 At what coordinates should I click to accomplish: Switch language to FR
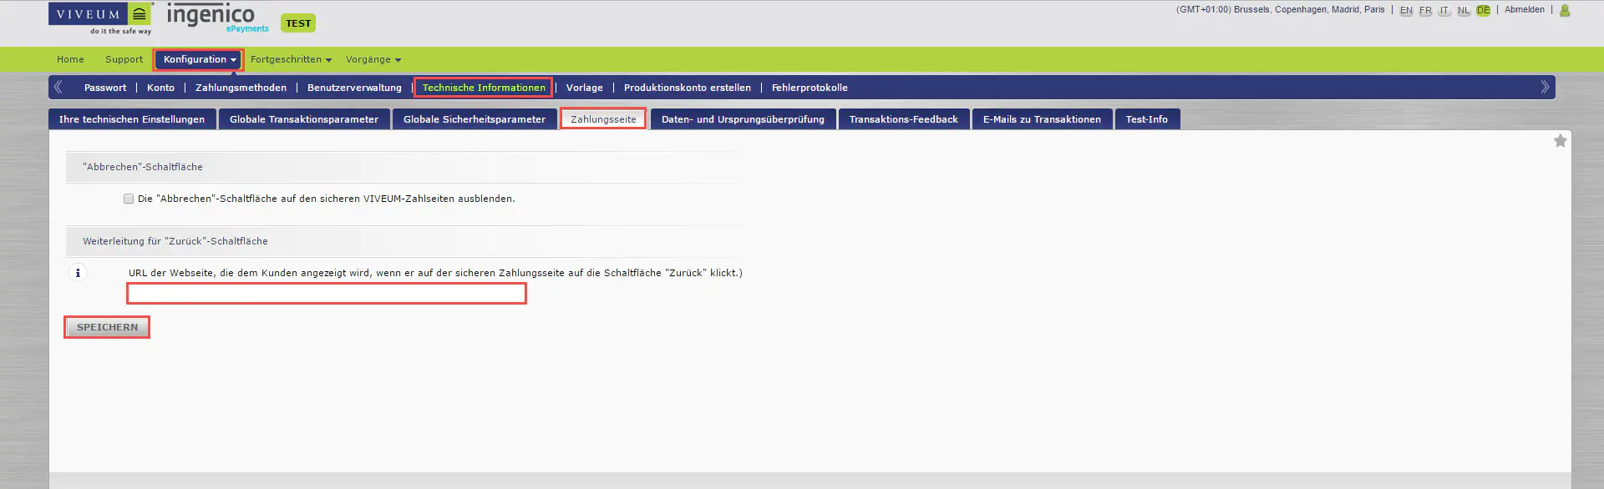[x=1425, y=11]
